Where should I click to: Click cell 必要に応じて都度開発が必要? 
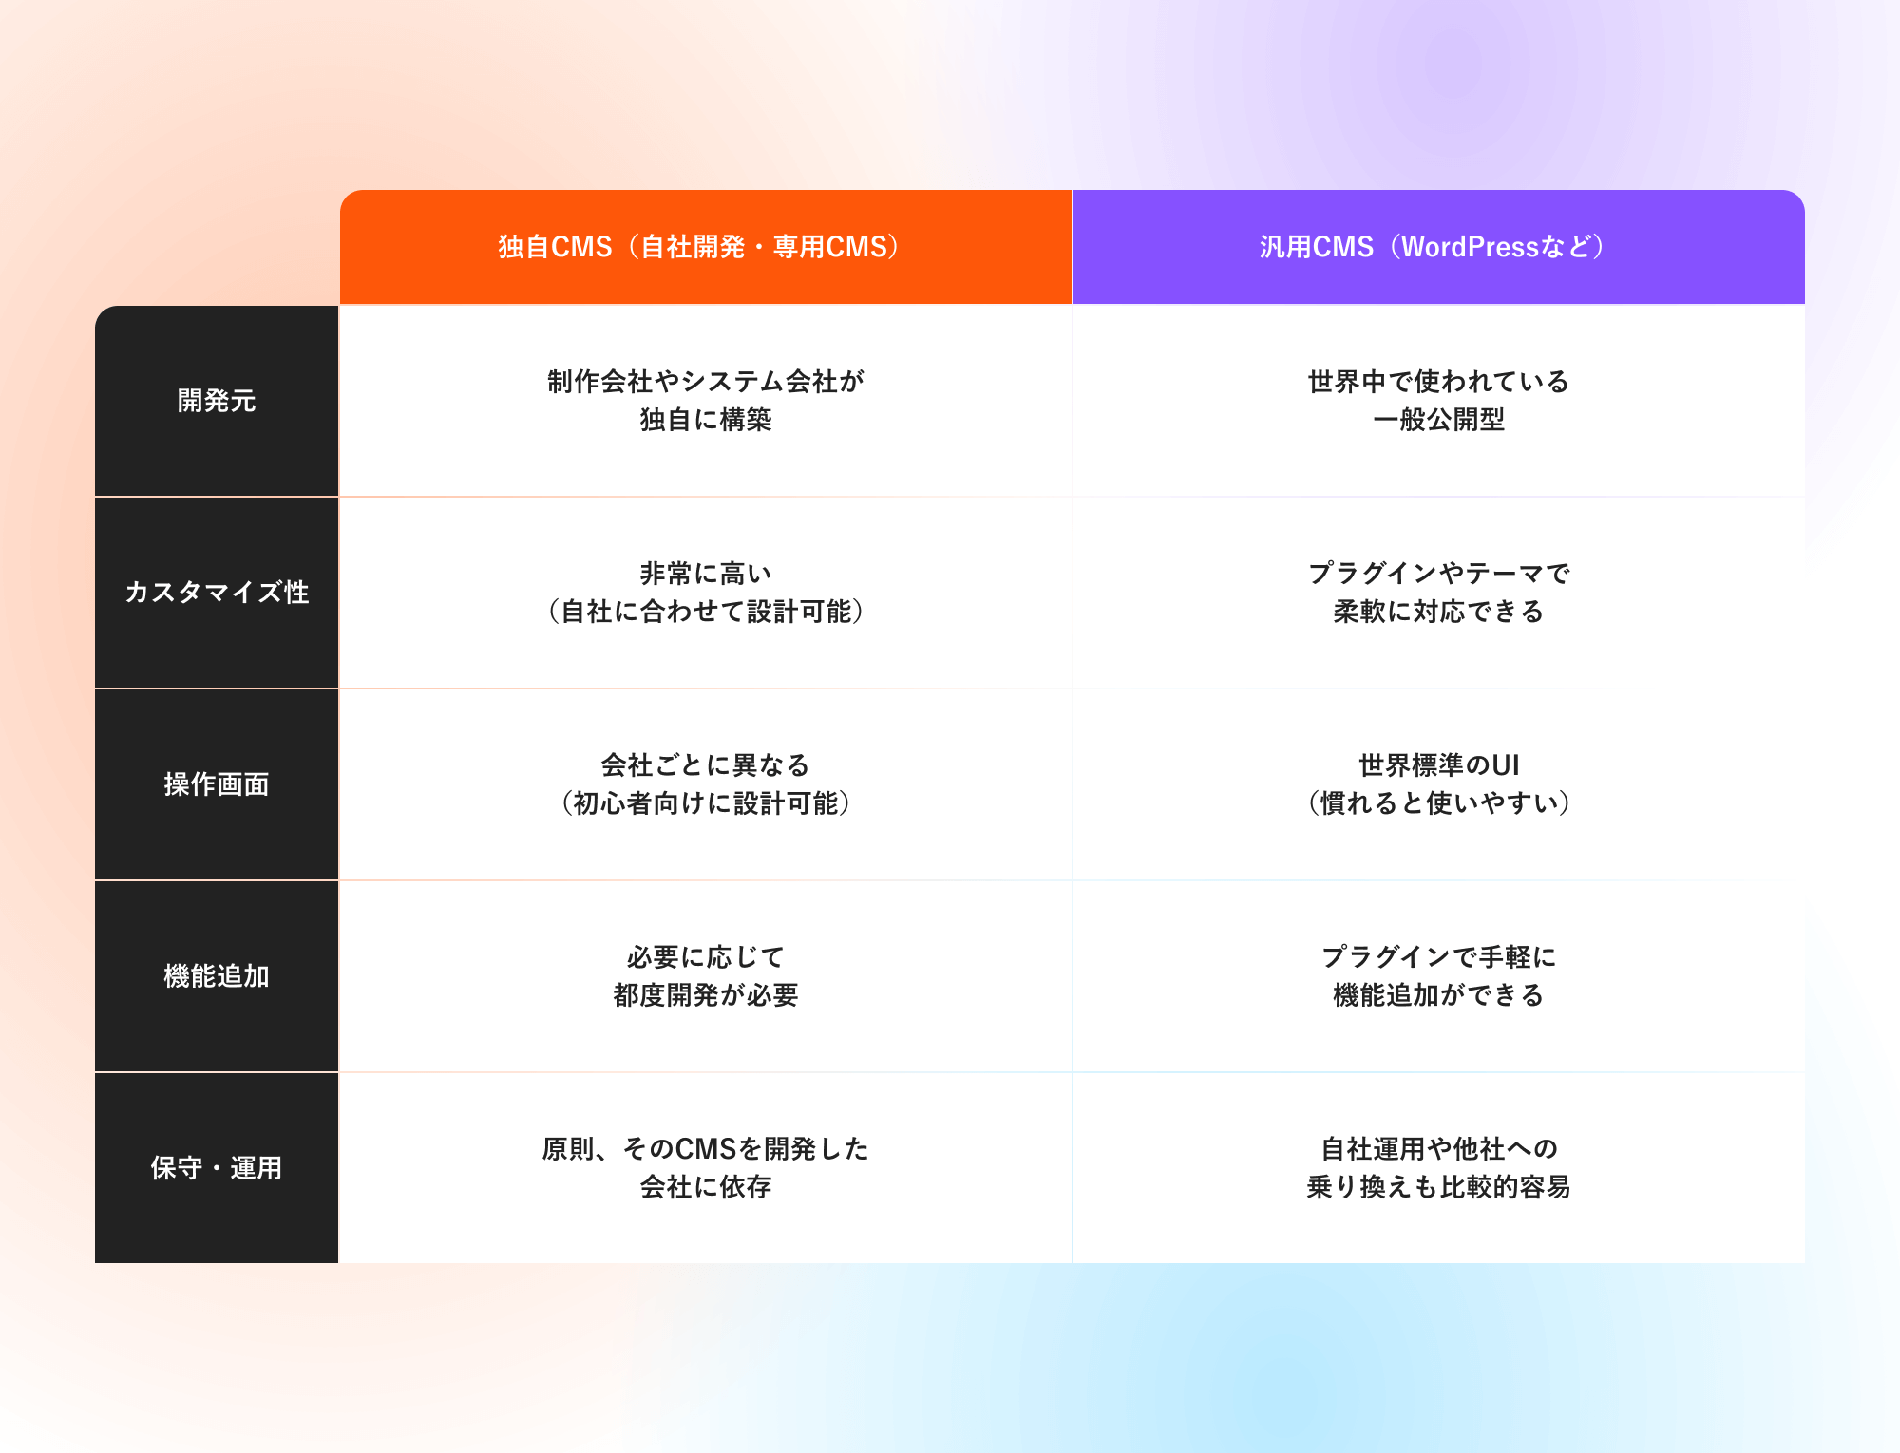pos(706,976)
